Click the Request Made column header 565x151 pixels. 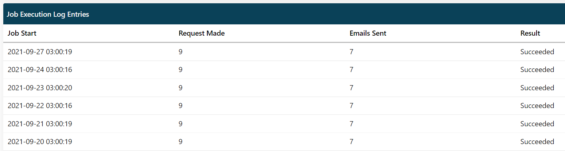tap(202, 33)
